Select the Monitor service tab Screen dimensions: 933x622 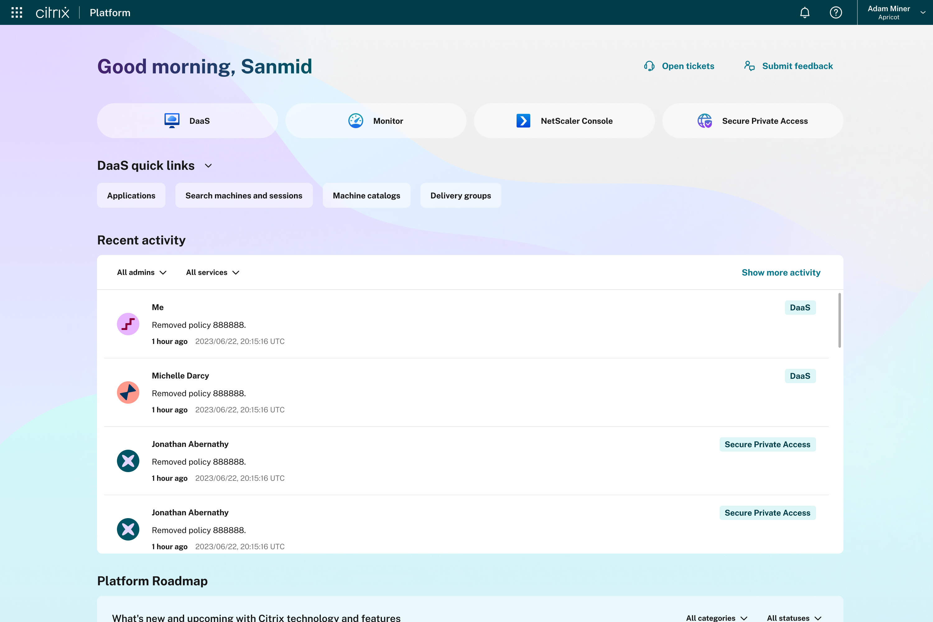pos(376,121)
